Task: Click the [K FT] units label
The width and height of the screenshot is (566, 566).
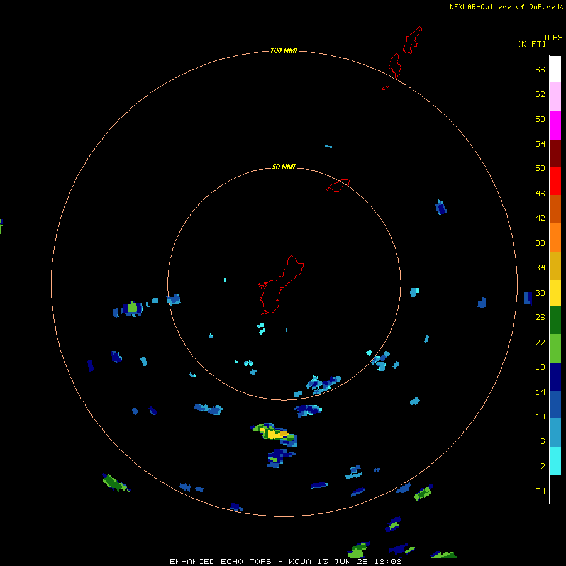Action: (x=531, y=43)
